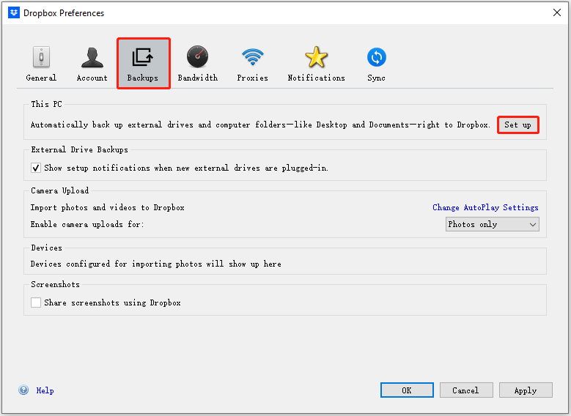Click the 'Automatically back up external drives' description
This screenshot has height=416, width=571.
tap(260, 125)
